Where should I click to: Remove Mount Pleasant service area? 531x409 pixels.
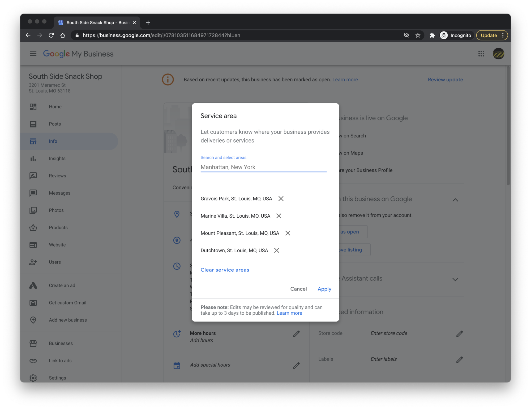tap(288, 233)
